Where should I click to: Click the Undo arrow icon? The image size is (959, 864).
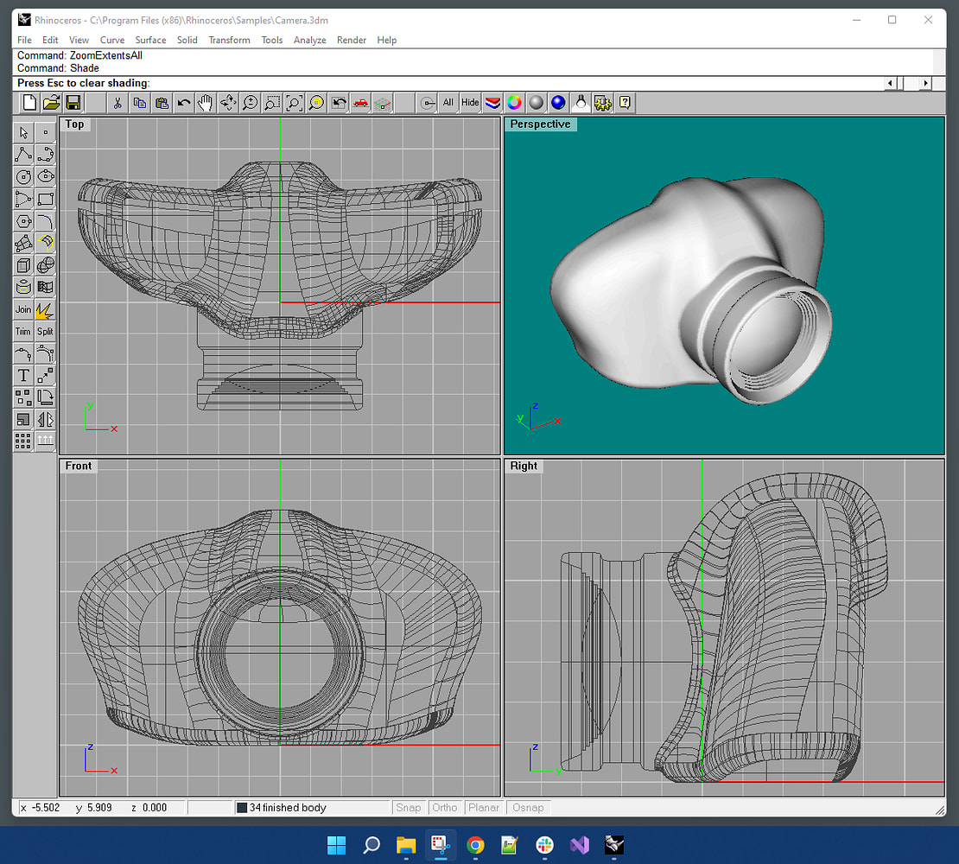point(184,103)
